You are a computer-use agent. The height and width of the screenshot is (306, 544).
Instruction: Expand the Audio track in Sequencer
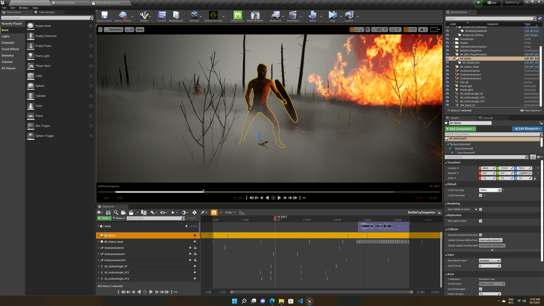coord(98,226)
